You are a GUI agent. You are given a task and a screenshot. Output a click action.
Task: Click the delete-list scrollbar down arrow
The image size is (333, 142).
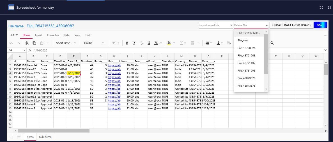tap(266, 89)
